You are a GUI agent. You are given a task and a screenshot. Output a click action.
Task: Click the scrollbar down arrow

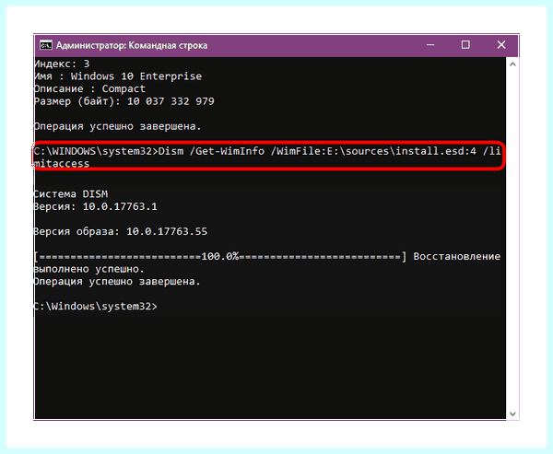[512, 413]
